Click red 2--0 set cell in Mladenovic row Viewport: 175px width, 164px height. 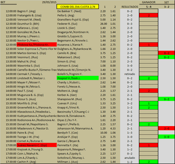[167, 129]
